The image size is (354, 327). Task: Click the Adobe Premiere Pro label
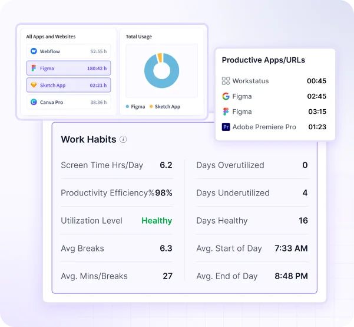tap(264, 127)
